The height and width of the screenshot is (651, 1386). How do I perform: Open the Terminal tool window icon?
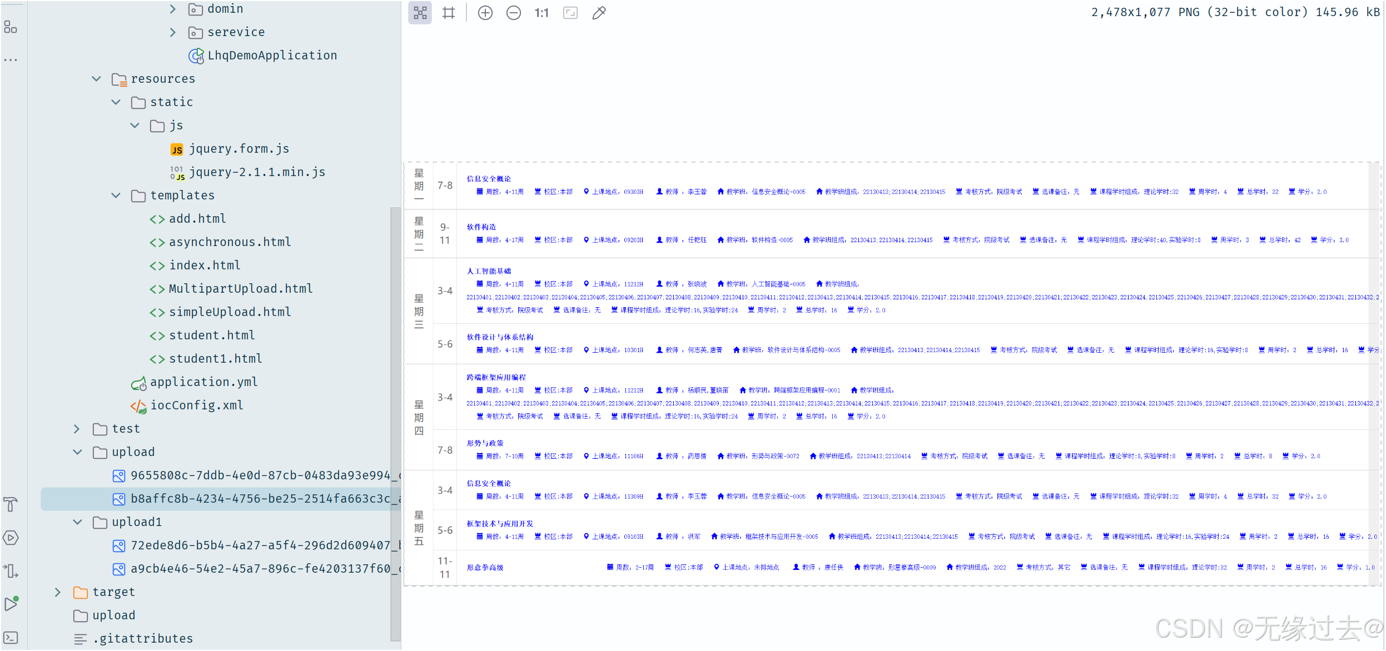click(11, 638)
